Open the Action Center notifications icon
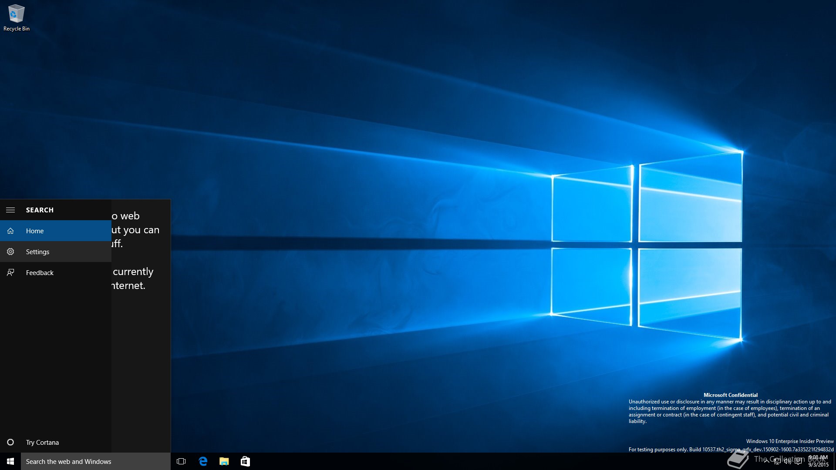The image size is (836, 470). 798,461
